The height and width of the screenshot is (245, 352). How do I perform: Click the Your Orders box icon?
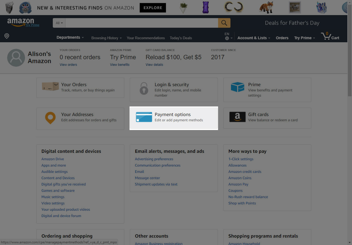pos(50,86)
